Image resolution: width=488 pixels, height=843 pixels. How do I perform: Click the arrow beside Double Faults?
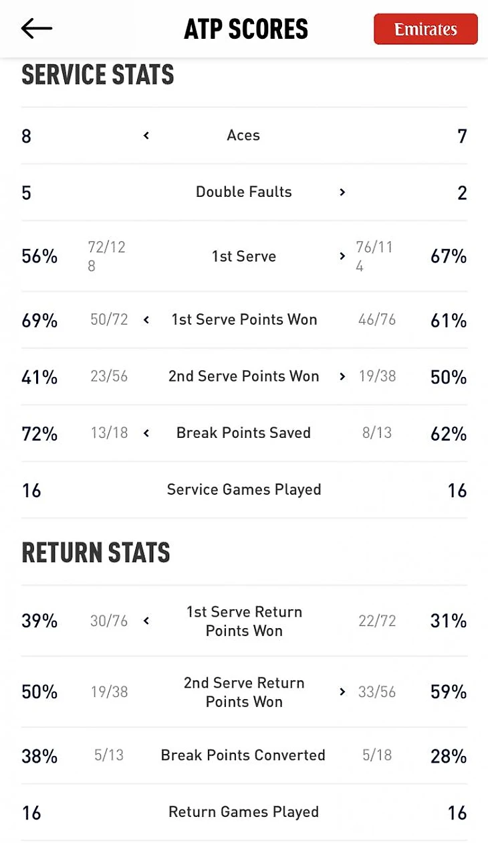tap(342, 193)
